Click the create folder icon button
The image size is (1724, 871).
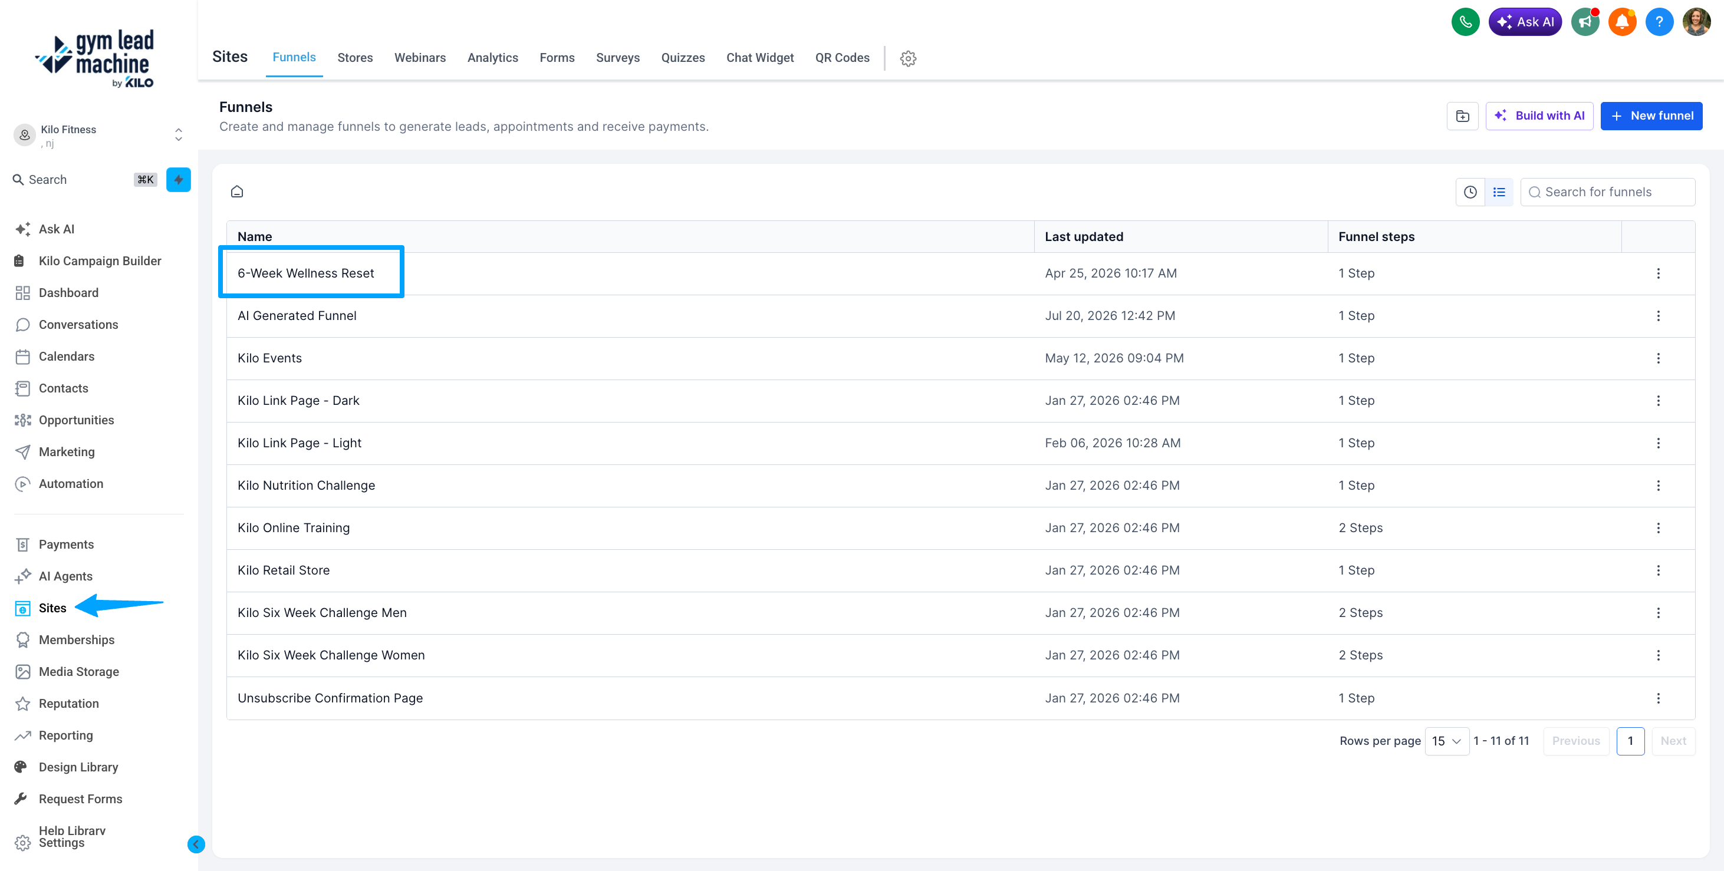[x=1462, y=116]
